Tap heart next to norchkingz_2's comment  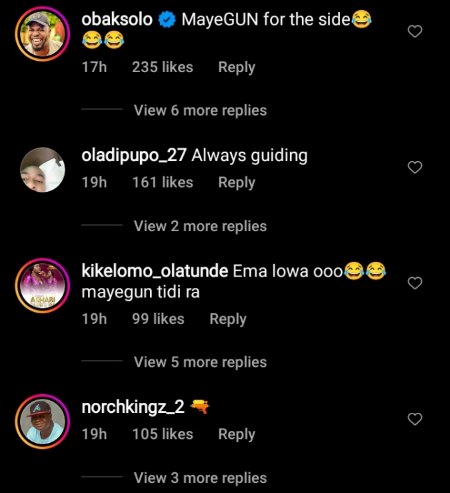415,419
